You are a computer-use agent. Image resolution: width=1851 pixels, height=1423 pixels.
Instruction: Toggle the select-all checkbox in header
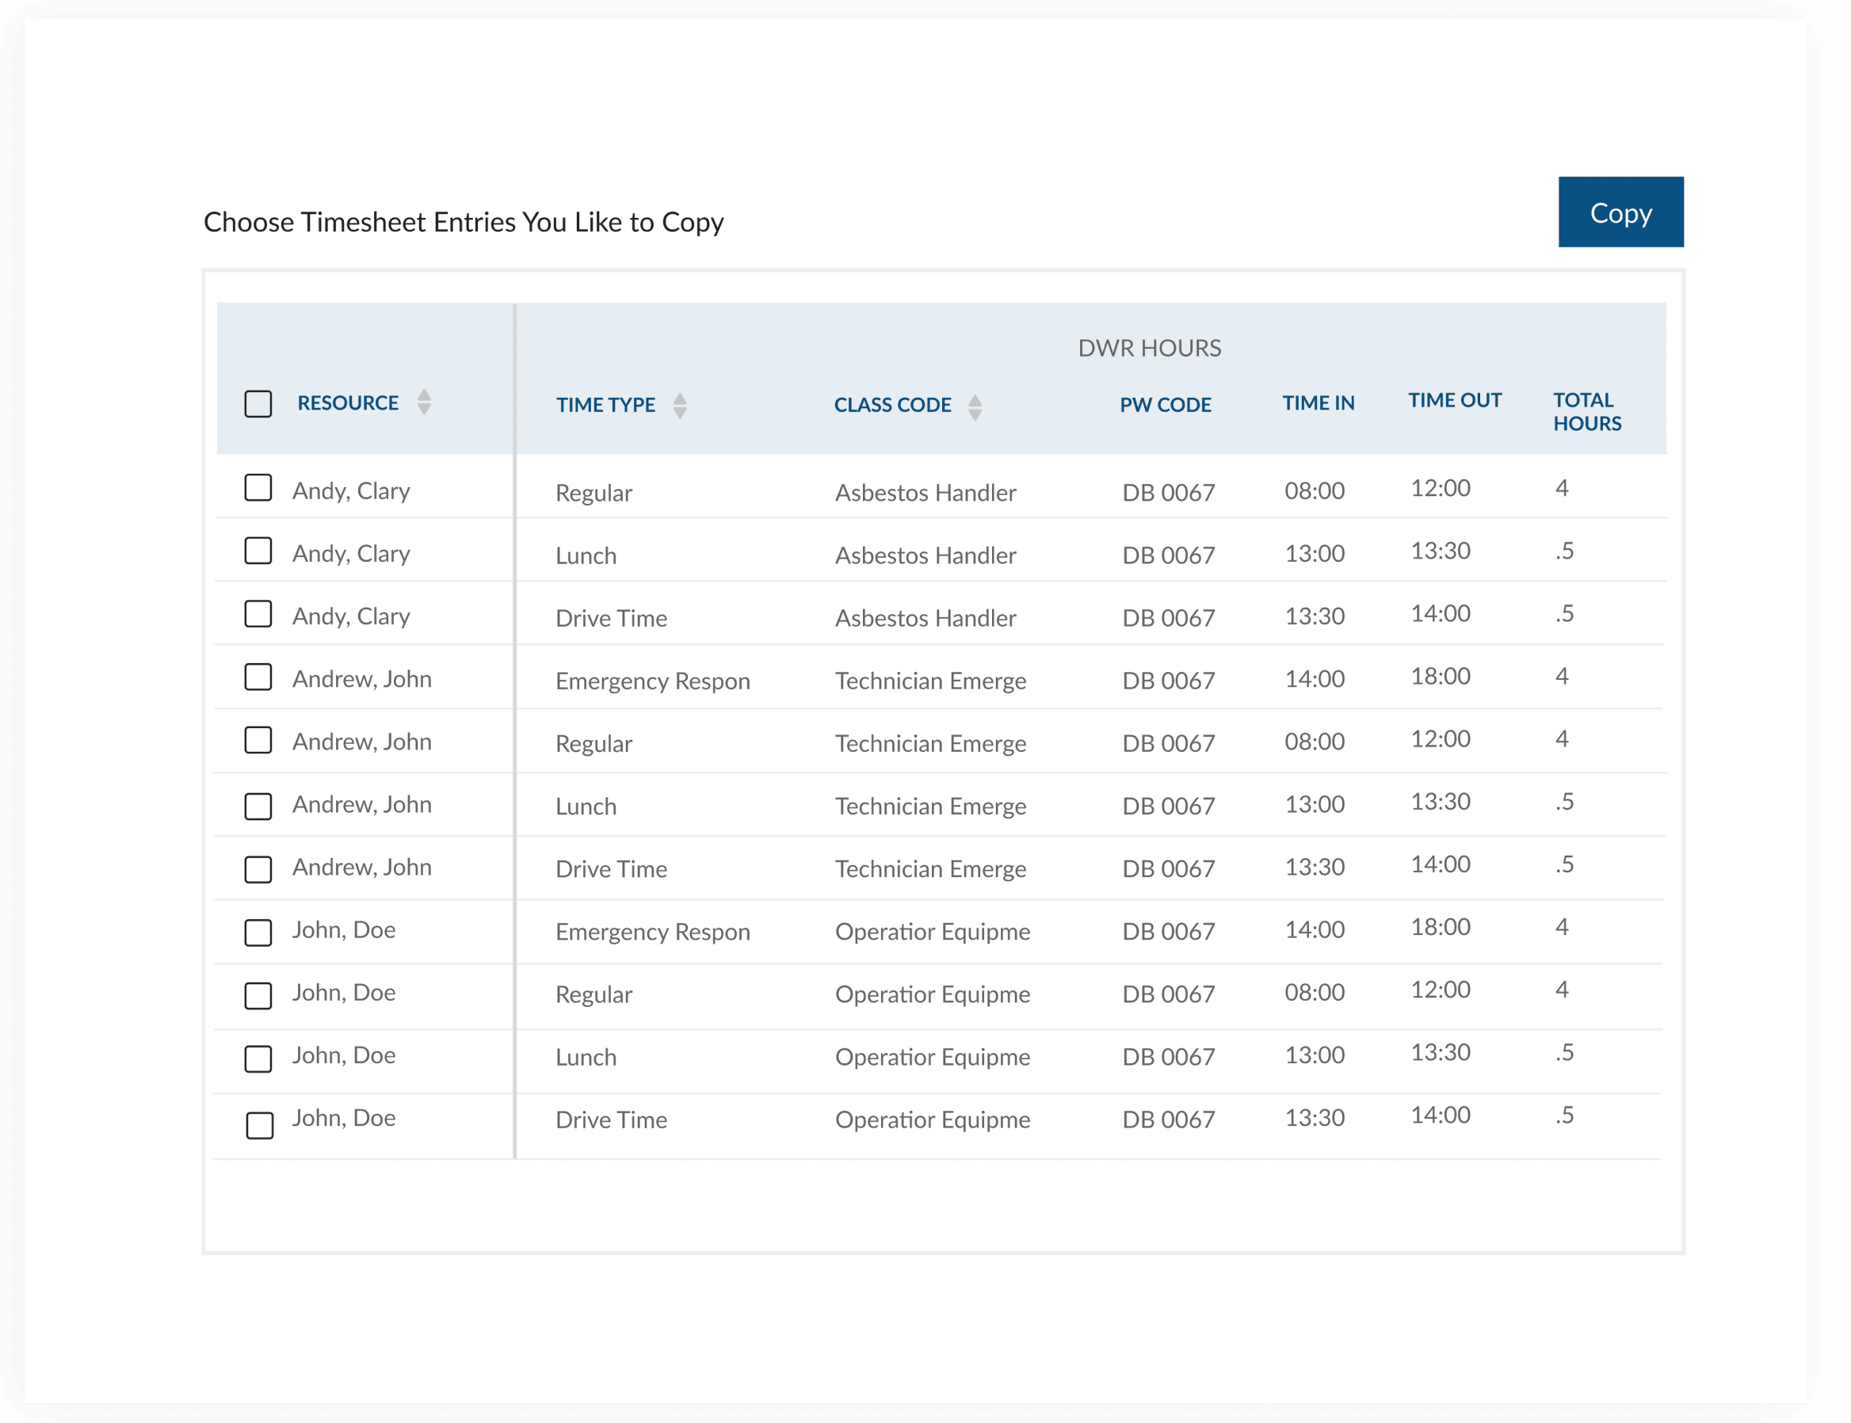point(258,404)
